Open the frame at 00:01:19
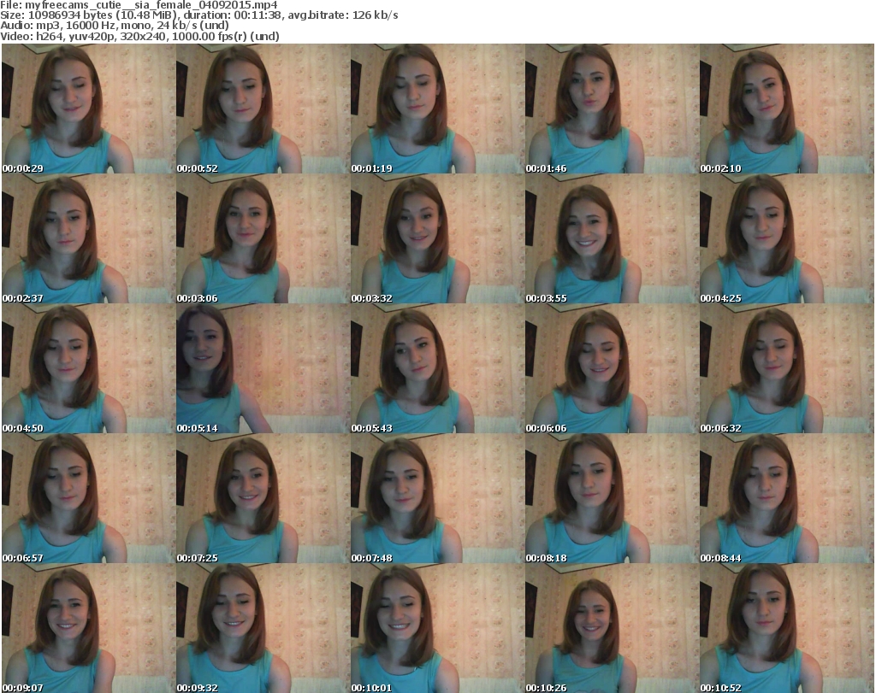This screenshot has height=693, width=876. coord(437,109)
